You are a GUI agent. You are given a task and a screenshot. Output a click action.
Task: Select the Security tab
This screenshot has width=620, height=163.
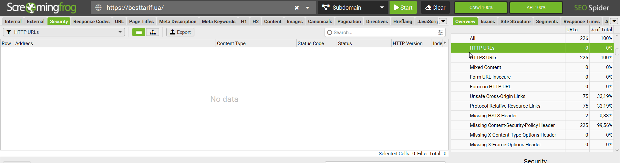click(x=59, y=22)
